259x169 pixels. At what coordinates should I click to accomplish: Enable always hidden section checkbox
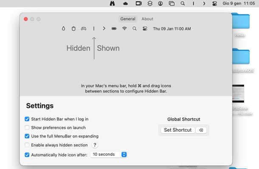pos(27,145)
